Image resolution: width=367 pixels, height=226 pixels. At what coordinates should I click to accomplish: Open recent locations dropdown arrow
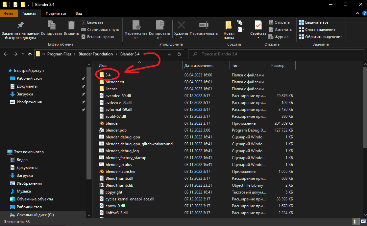(x=23, y=54)
